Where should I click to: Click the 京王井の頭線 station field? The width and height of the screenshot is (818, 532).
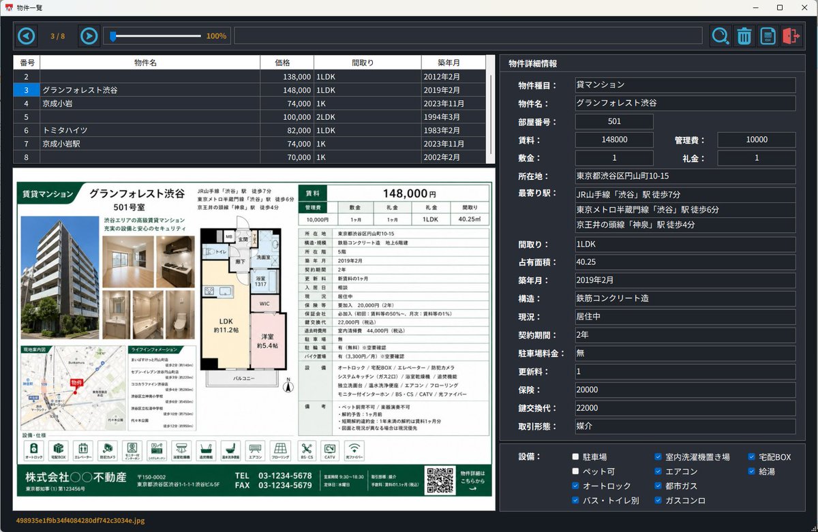[685, 225]
